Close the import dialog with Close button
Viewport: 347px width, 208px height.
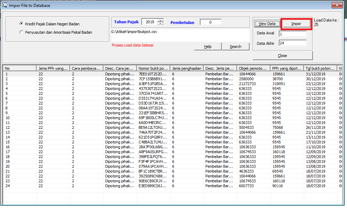(282, 56)
